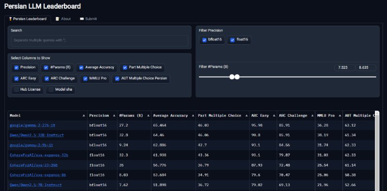Sort table by Average Accuracy column arrow

coord(193,115)
